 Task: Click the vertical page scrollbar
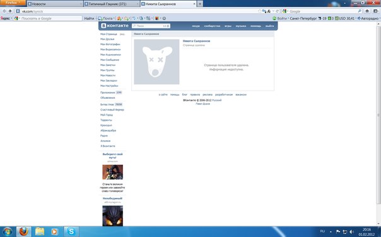click(x=378, y=123)
